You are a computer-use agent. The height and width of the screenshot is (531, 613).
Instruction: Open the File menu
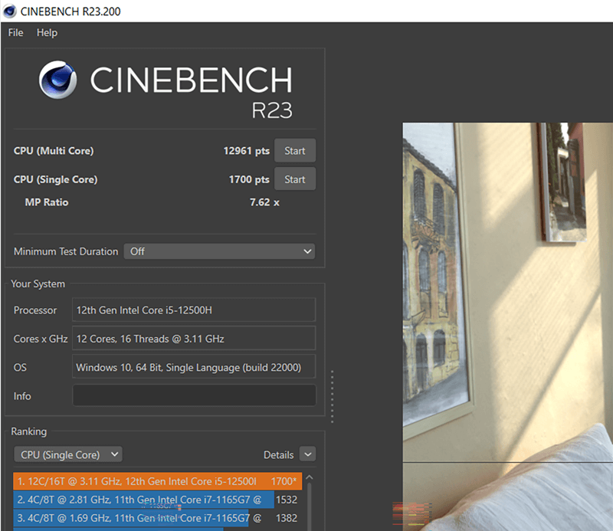coord(15,33)
